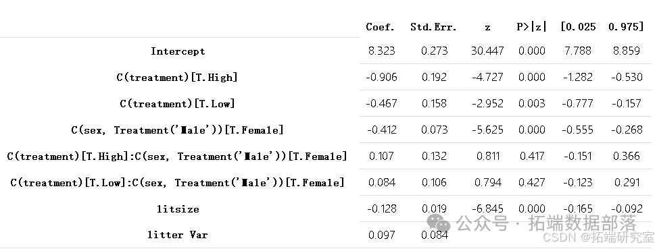
Task: Click the z value 30.447
Action: click(x=487, y=51)
